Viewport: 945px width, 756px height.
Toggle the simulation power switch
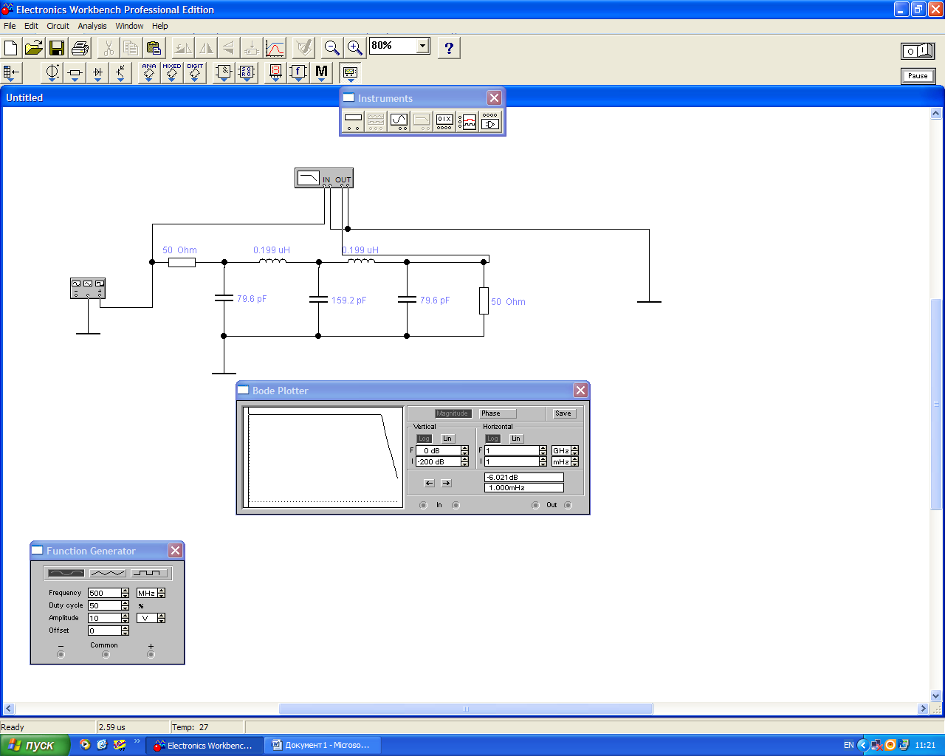[x=918, y=51]
